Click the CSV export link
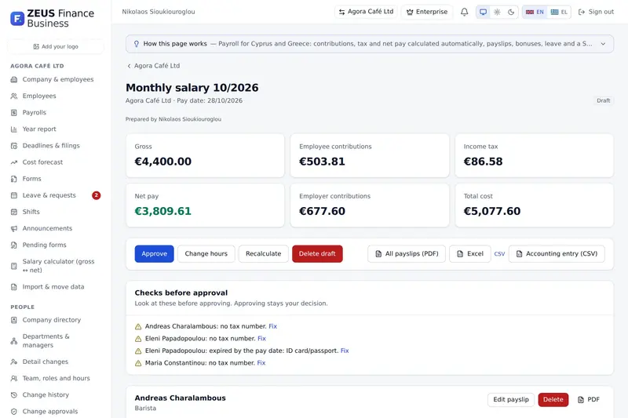This screenshot has width=628, height=418. (x=499, y=254)
